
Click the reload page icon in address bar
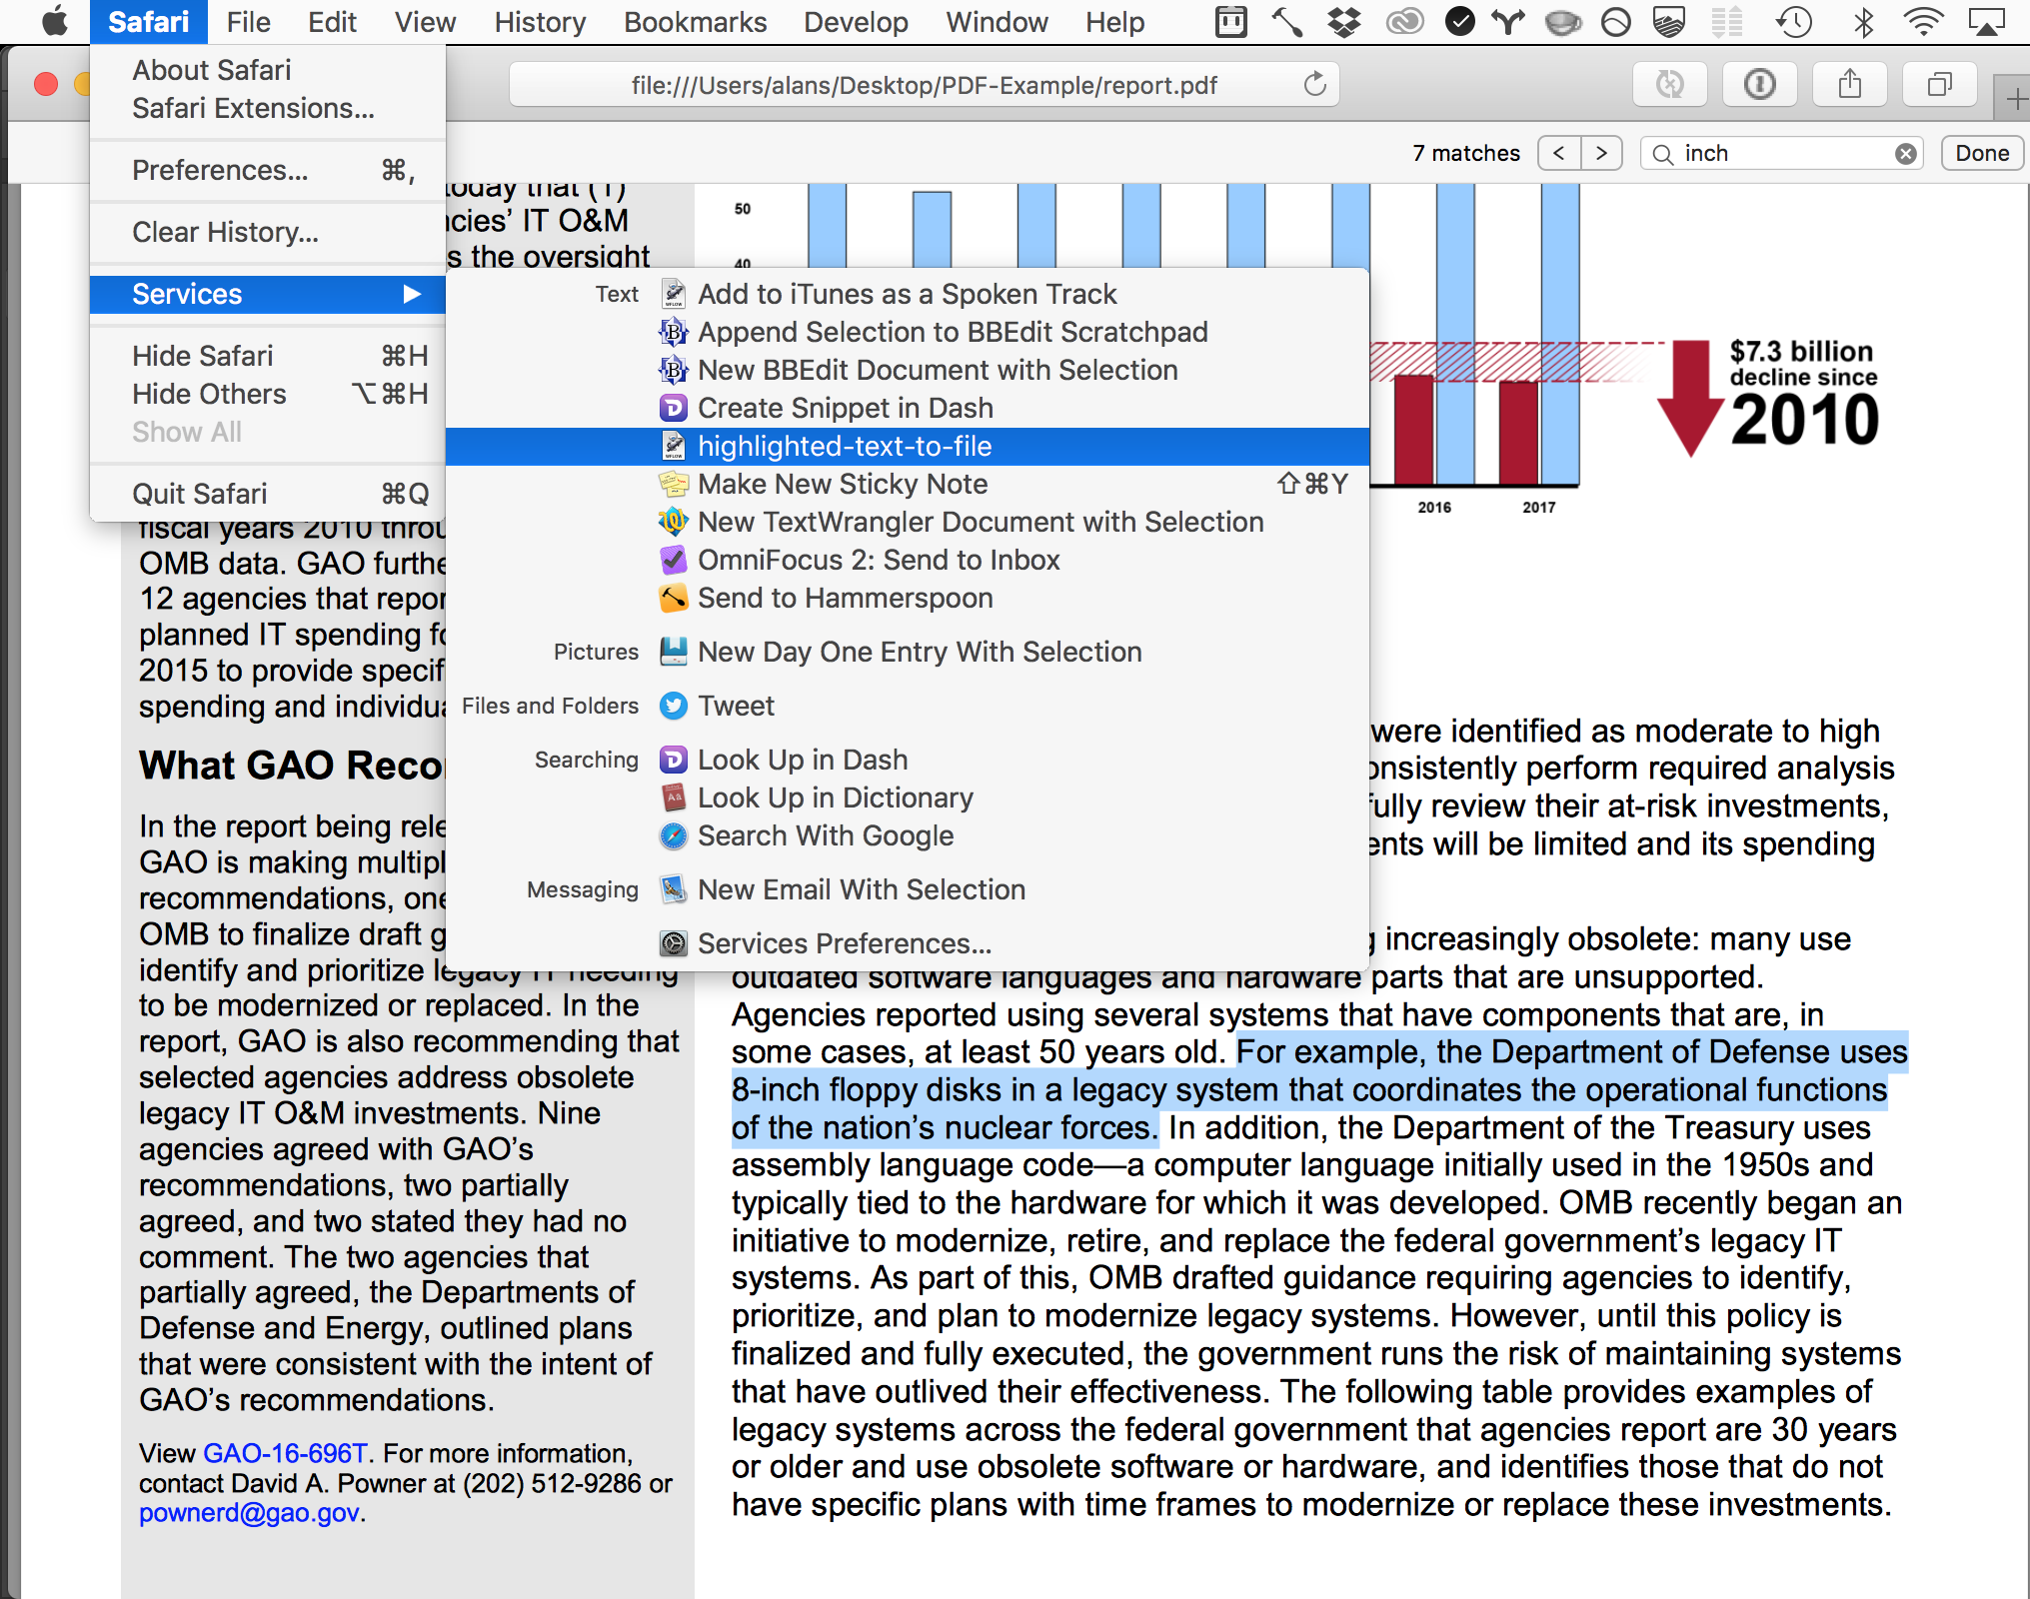pyautogui.click(x=1314, y=85)
